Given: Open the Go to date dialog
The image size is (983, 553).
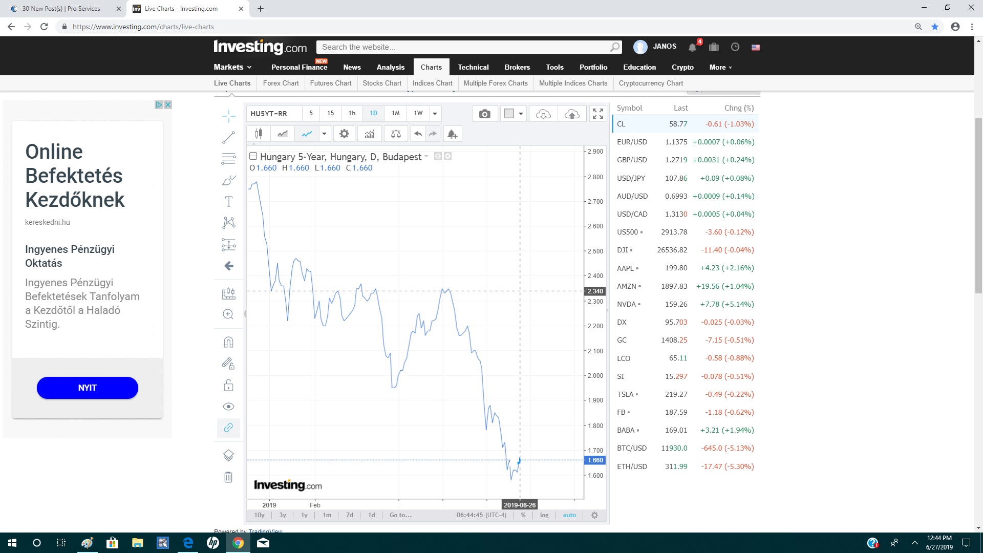Looking at the screenshot, I should click(x=400, y=515).
